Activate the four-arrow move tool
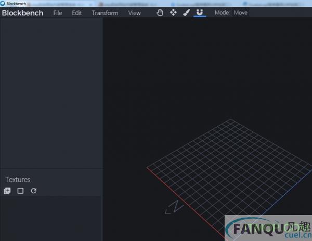This screenshot has width=312, height=241. pyautogui.click(x=173, y=12)
